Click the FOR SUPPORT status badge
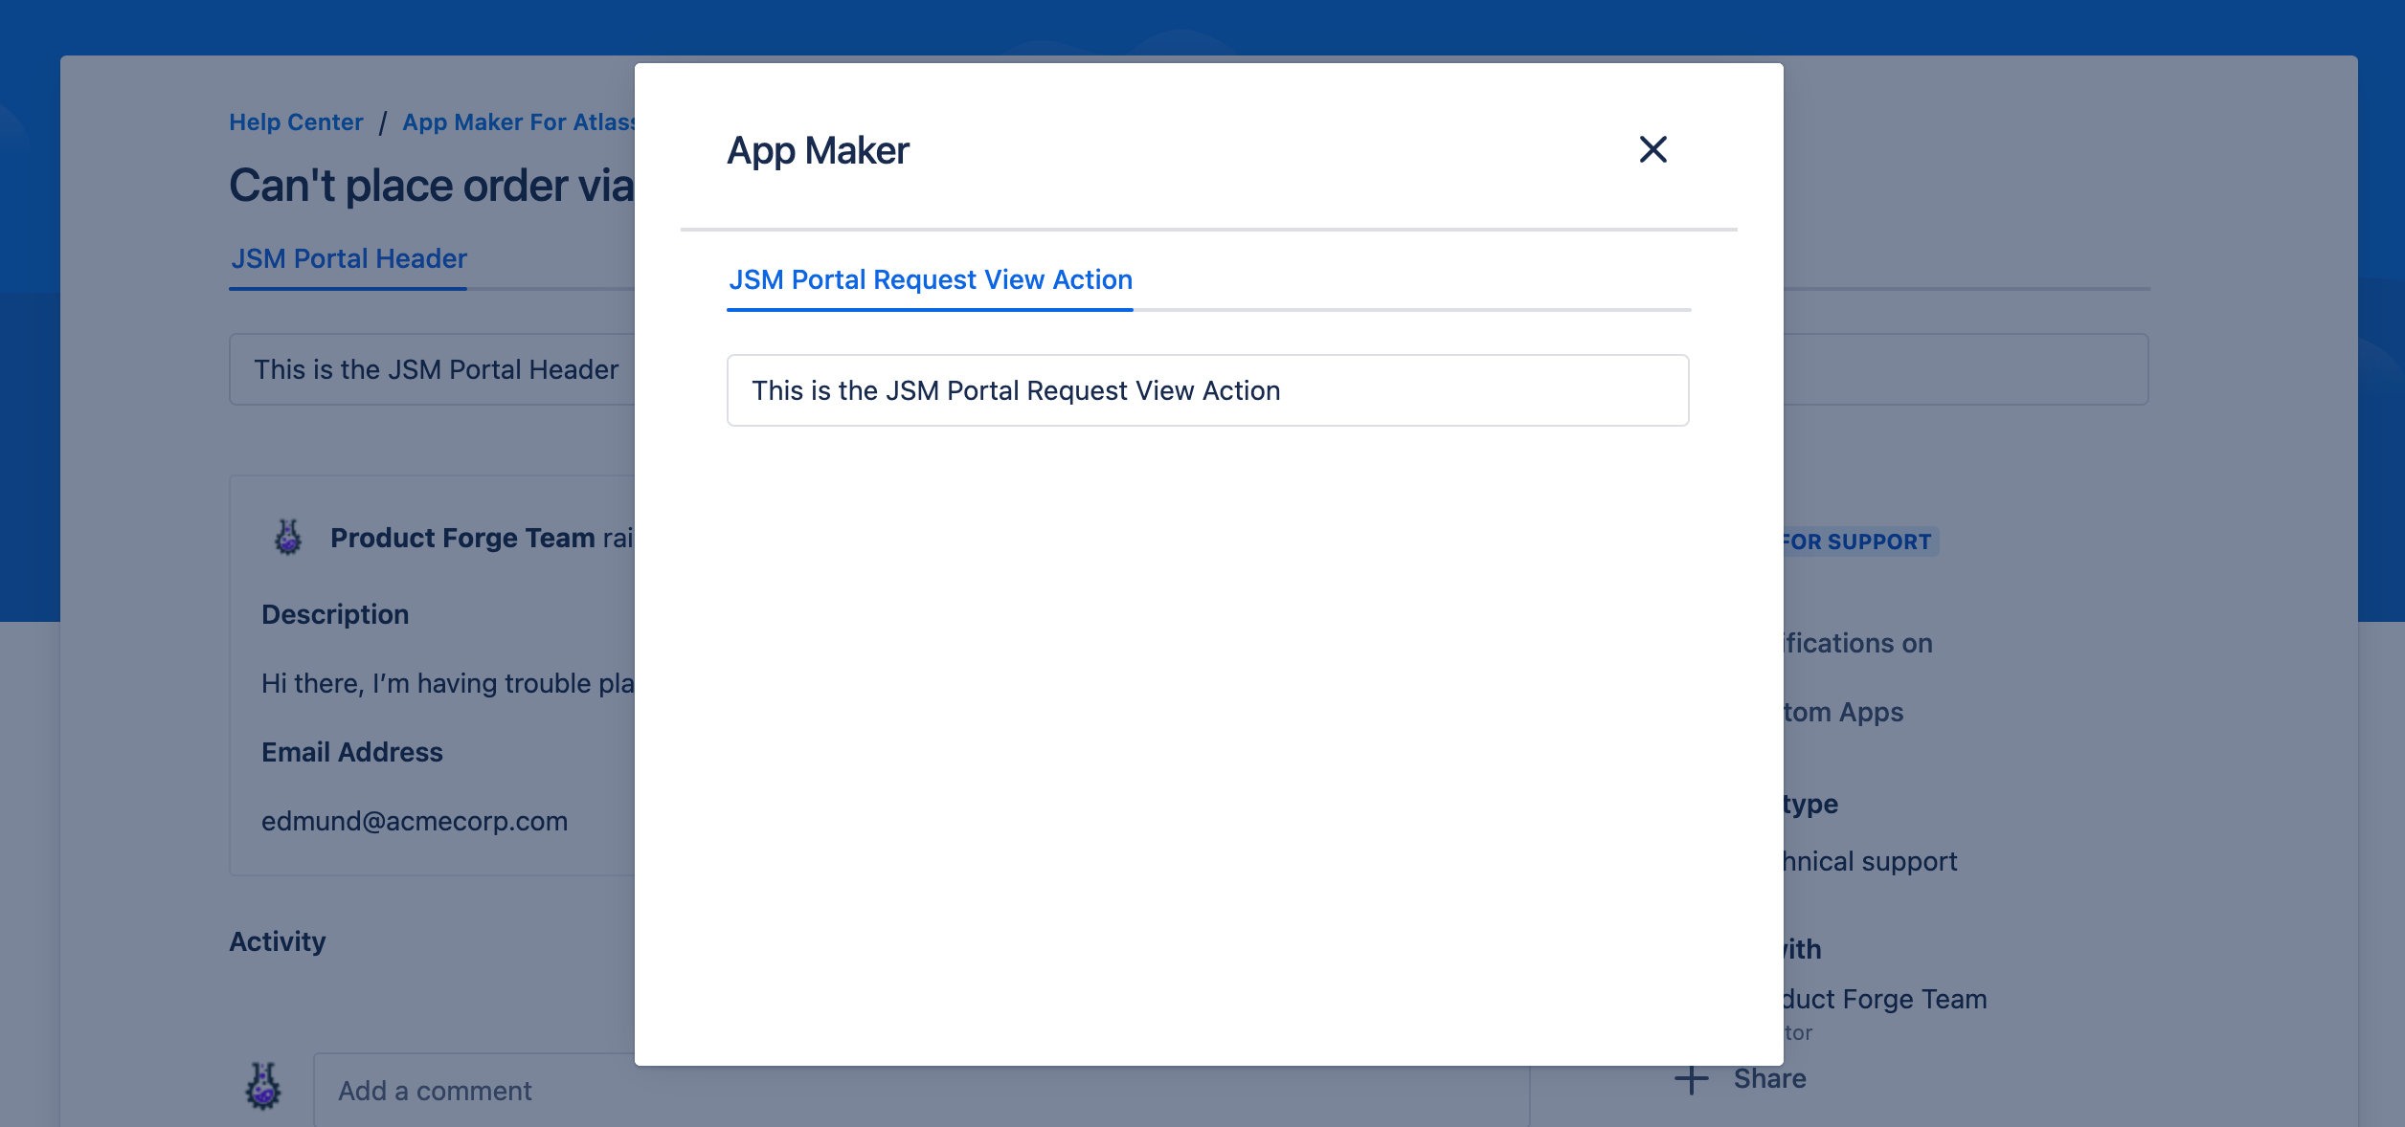The width and height of the screenshot is (2405, 1127). pyautogui.click(x=1860, y=541)
